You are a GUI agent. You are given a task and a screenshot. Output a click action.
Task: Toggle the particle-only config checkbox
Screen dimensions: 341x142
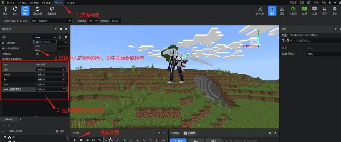(x=3, y=131)
